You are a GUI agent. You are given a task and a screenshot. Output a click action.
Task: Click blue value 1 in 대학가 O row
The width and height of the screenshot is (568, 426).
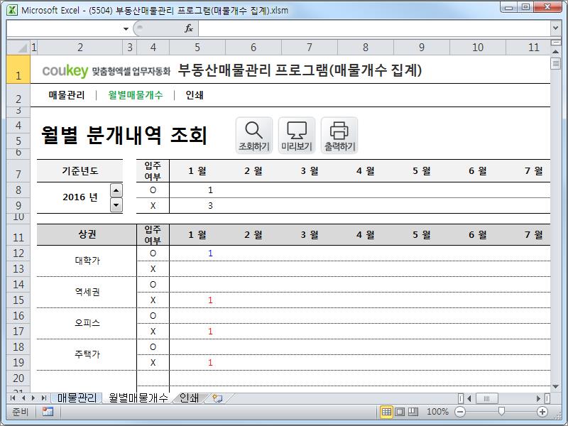210,253
